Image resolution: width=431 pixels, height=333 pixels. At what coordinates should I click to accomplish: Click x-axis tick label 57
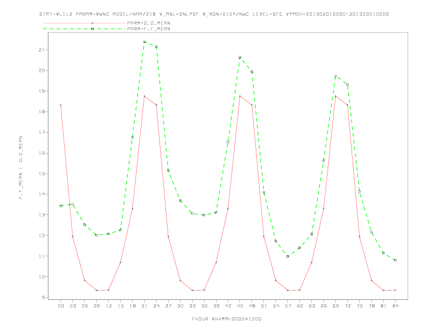tap(288, 306)
